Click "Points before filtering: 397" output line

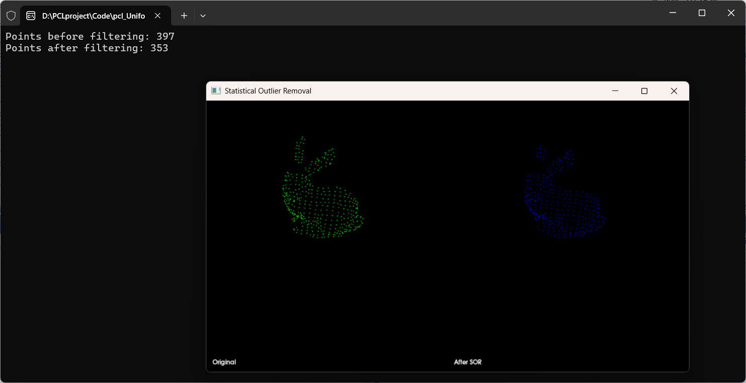coord(90,36)
